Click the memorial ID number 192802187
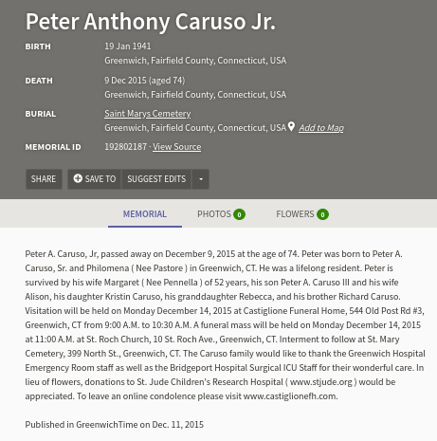This screenshot has width=437, height=441. point(126,147)
